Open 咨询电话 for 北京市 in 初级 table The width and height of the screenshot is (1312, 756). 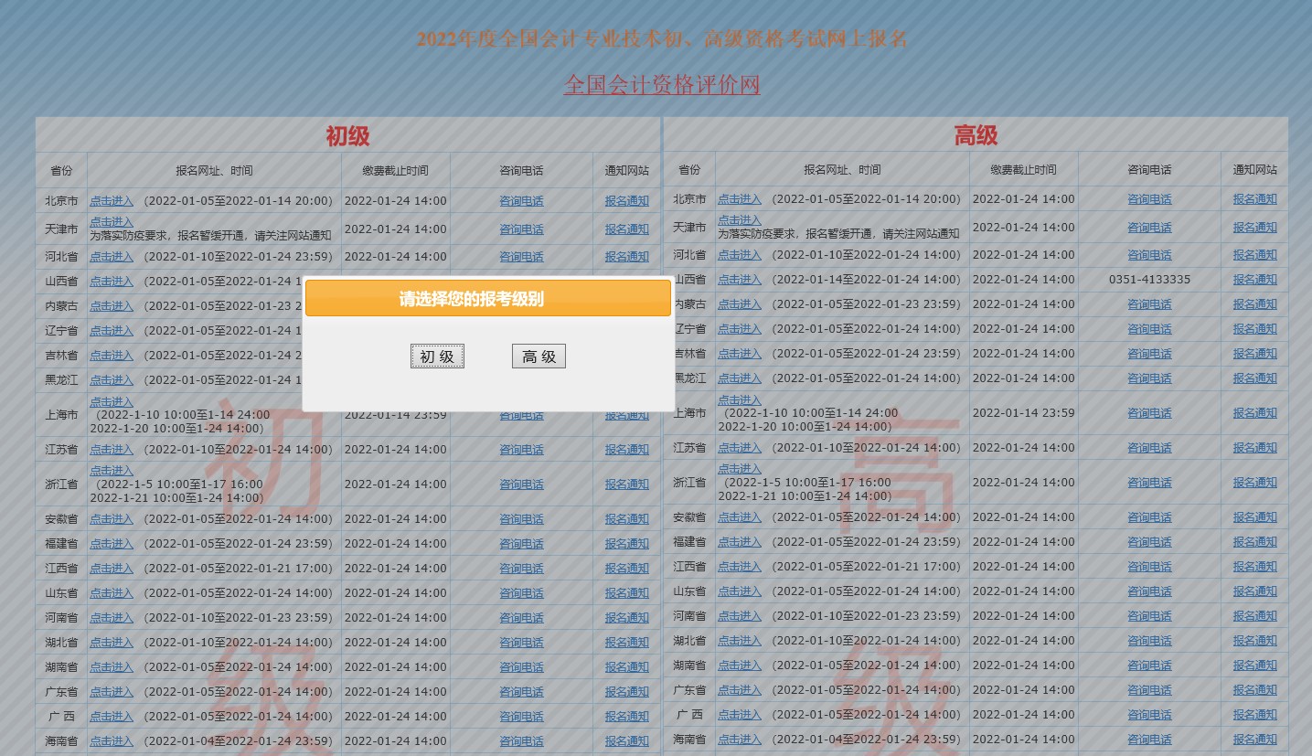pyautogui.click(x=521, y=201)
